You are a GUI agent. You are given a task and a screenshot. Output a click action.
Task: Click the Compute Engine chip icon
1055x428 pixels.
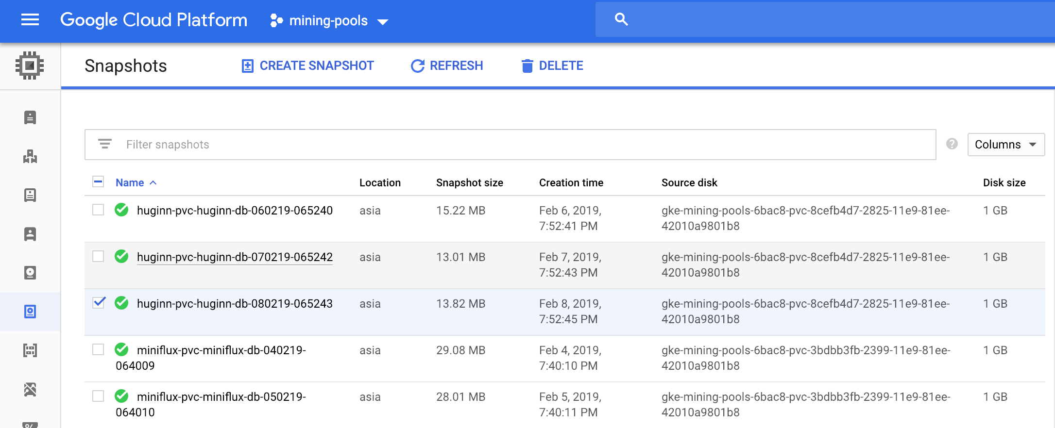[x=30, y=66]
